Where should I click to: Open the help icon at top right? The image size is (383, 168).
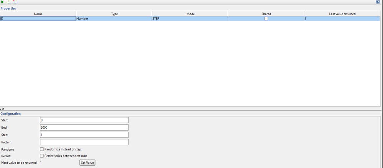pos(378,2)
